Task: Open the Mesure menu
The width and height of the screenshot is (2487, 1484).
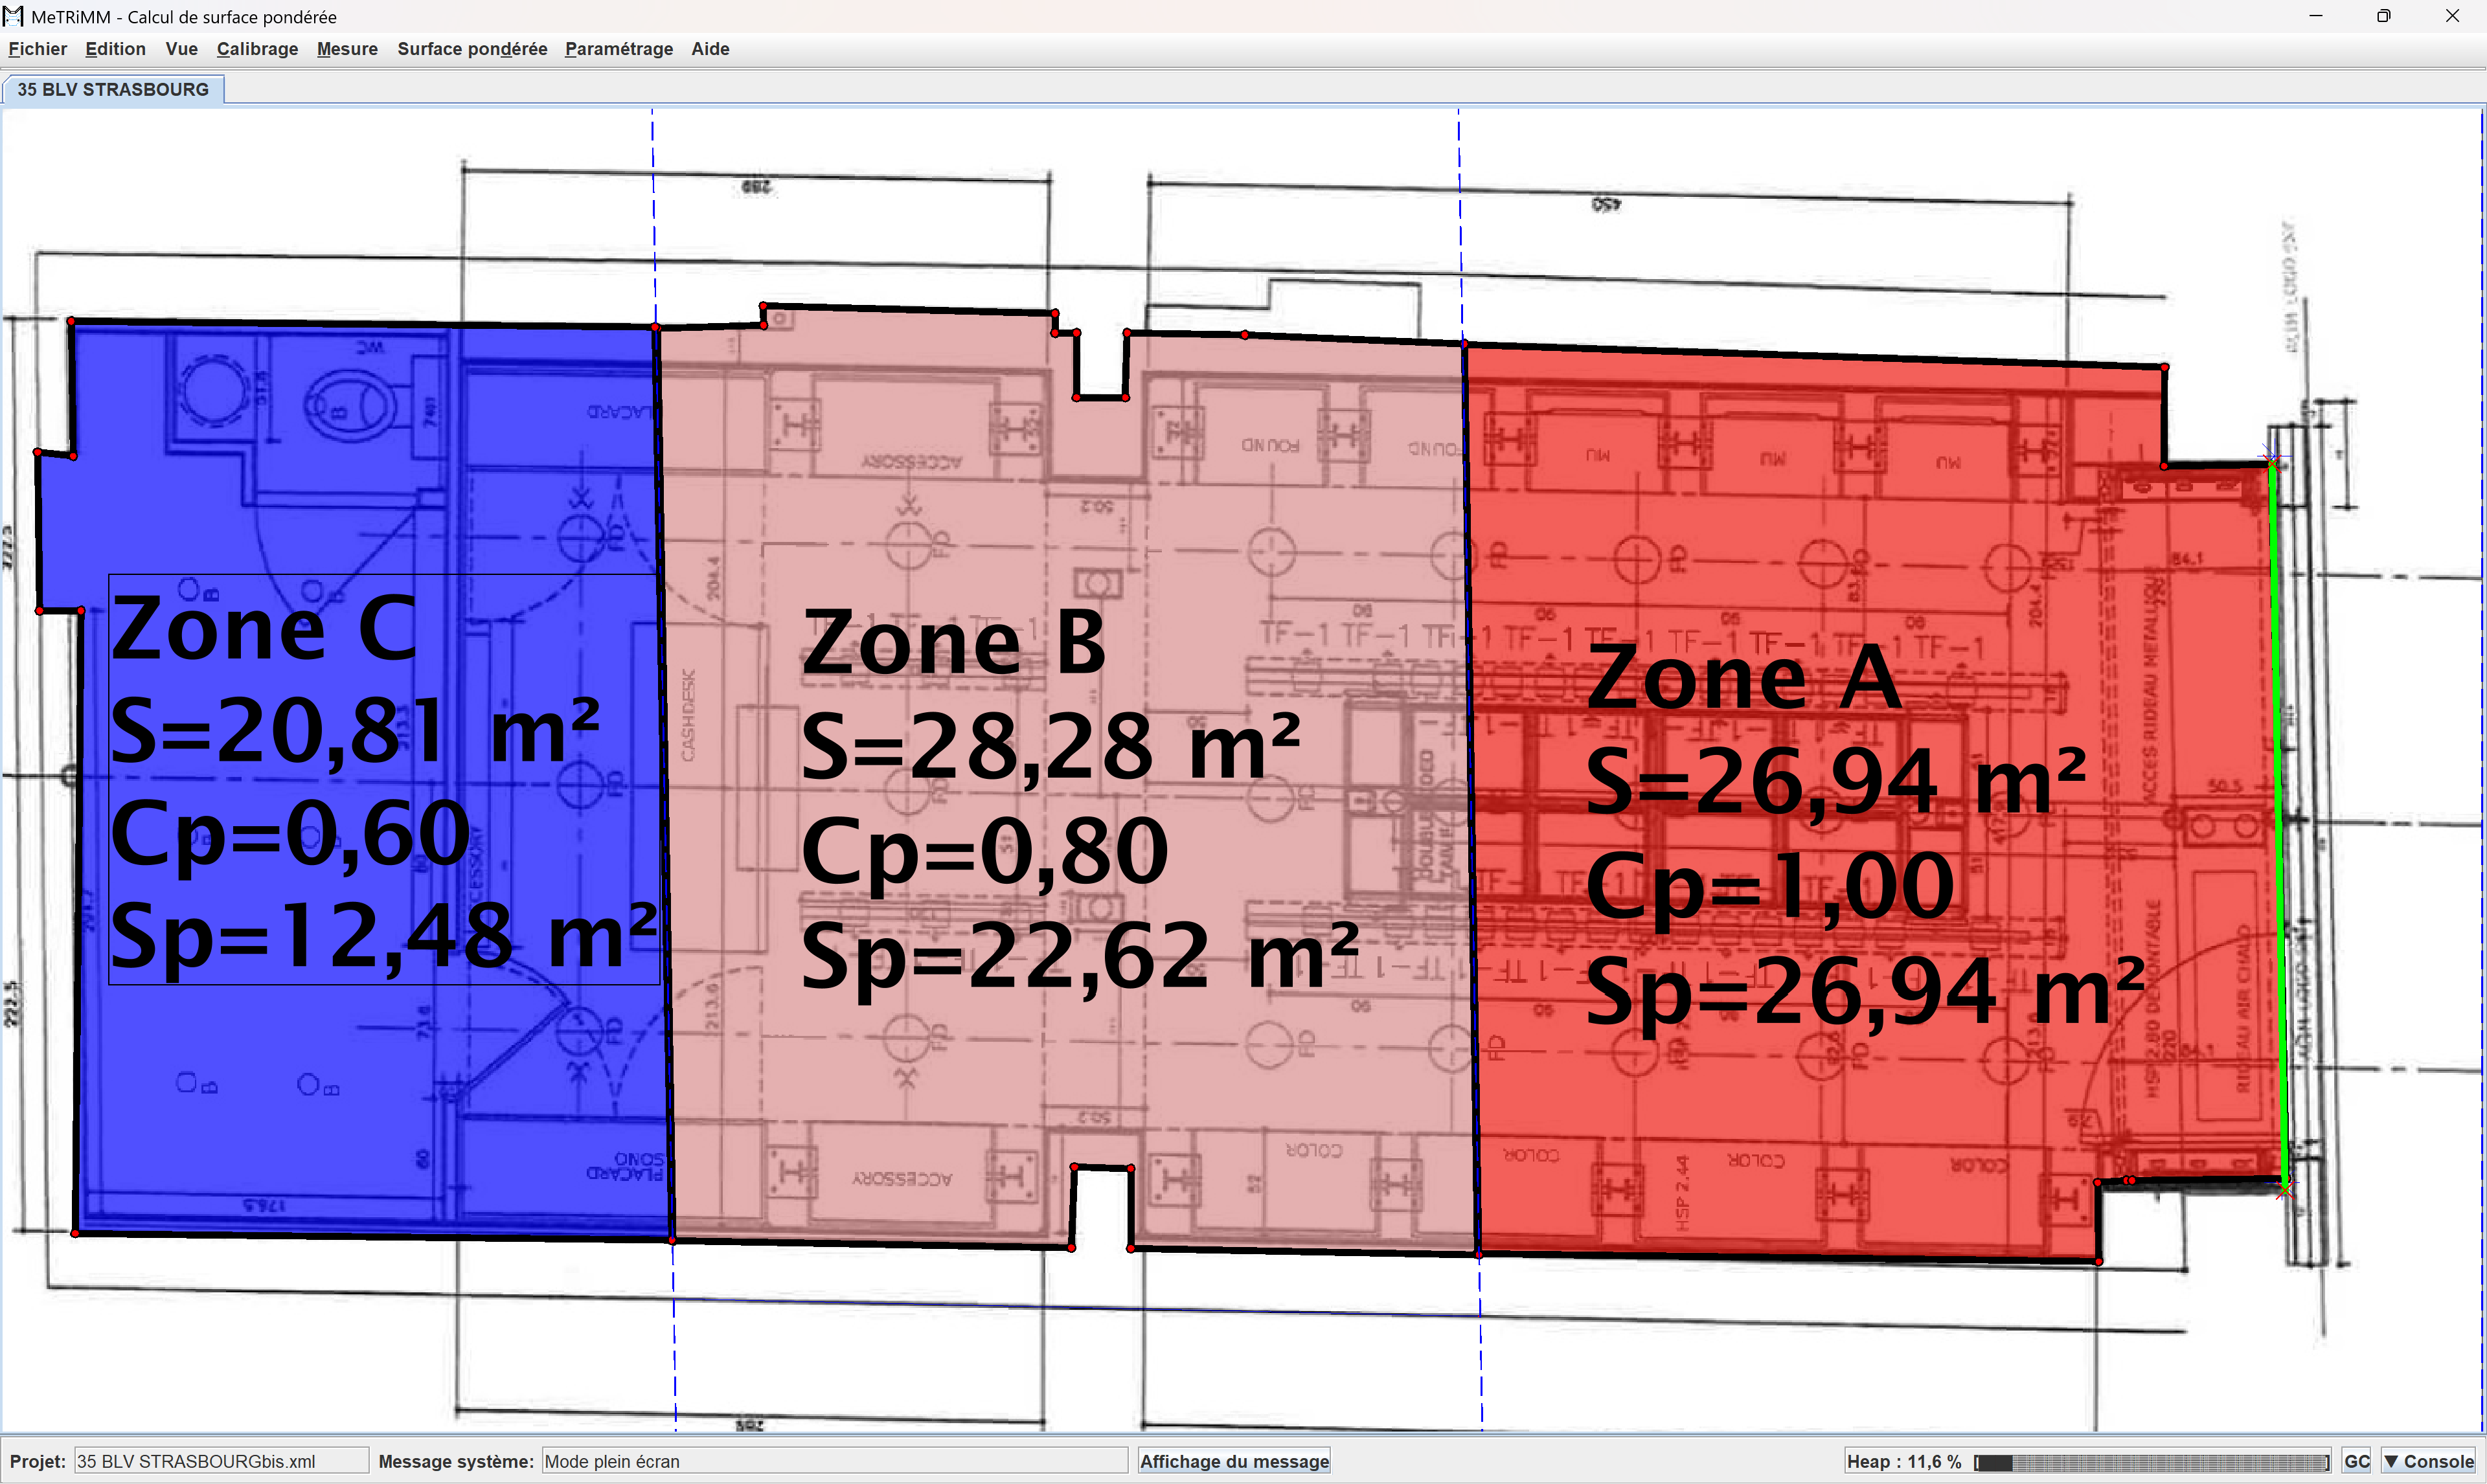Action: coord(347,49)
